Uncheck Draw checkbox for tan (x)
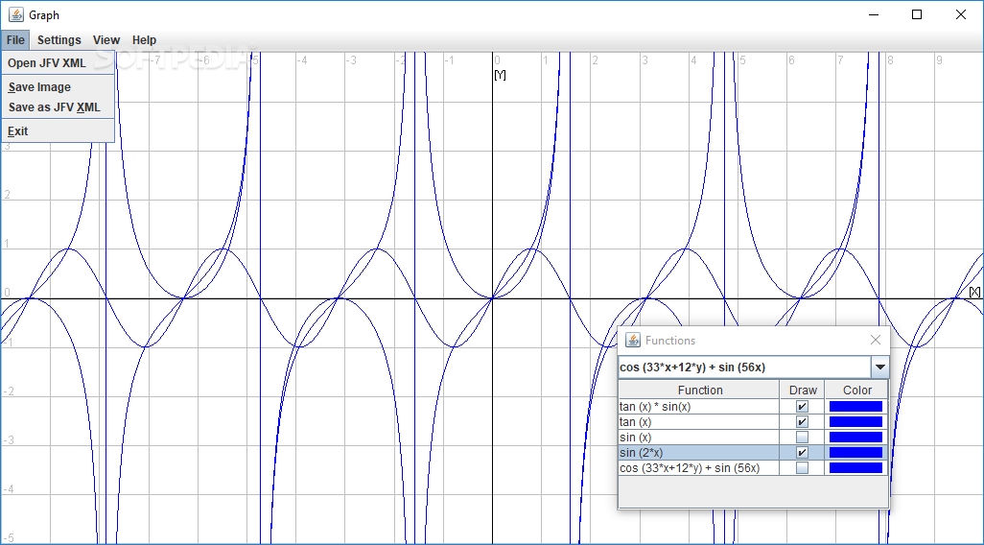Image resolution: width=984 pixels, height=545 pixels. click(802, 422)
